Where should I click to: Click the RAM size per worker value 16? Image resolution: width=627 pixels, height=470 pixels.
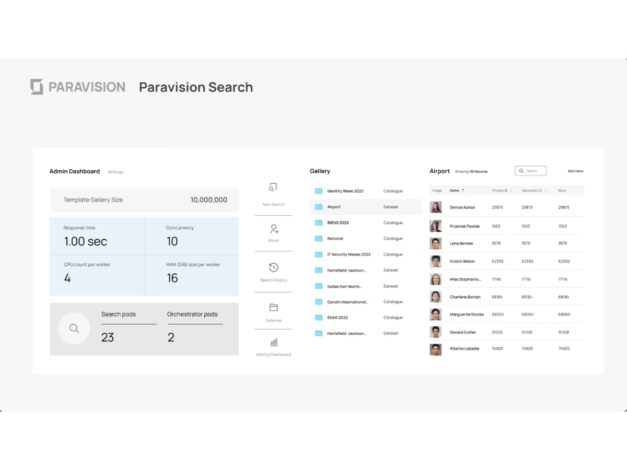coord(172,278)
